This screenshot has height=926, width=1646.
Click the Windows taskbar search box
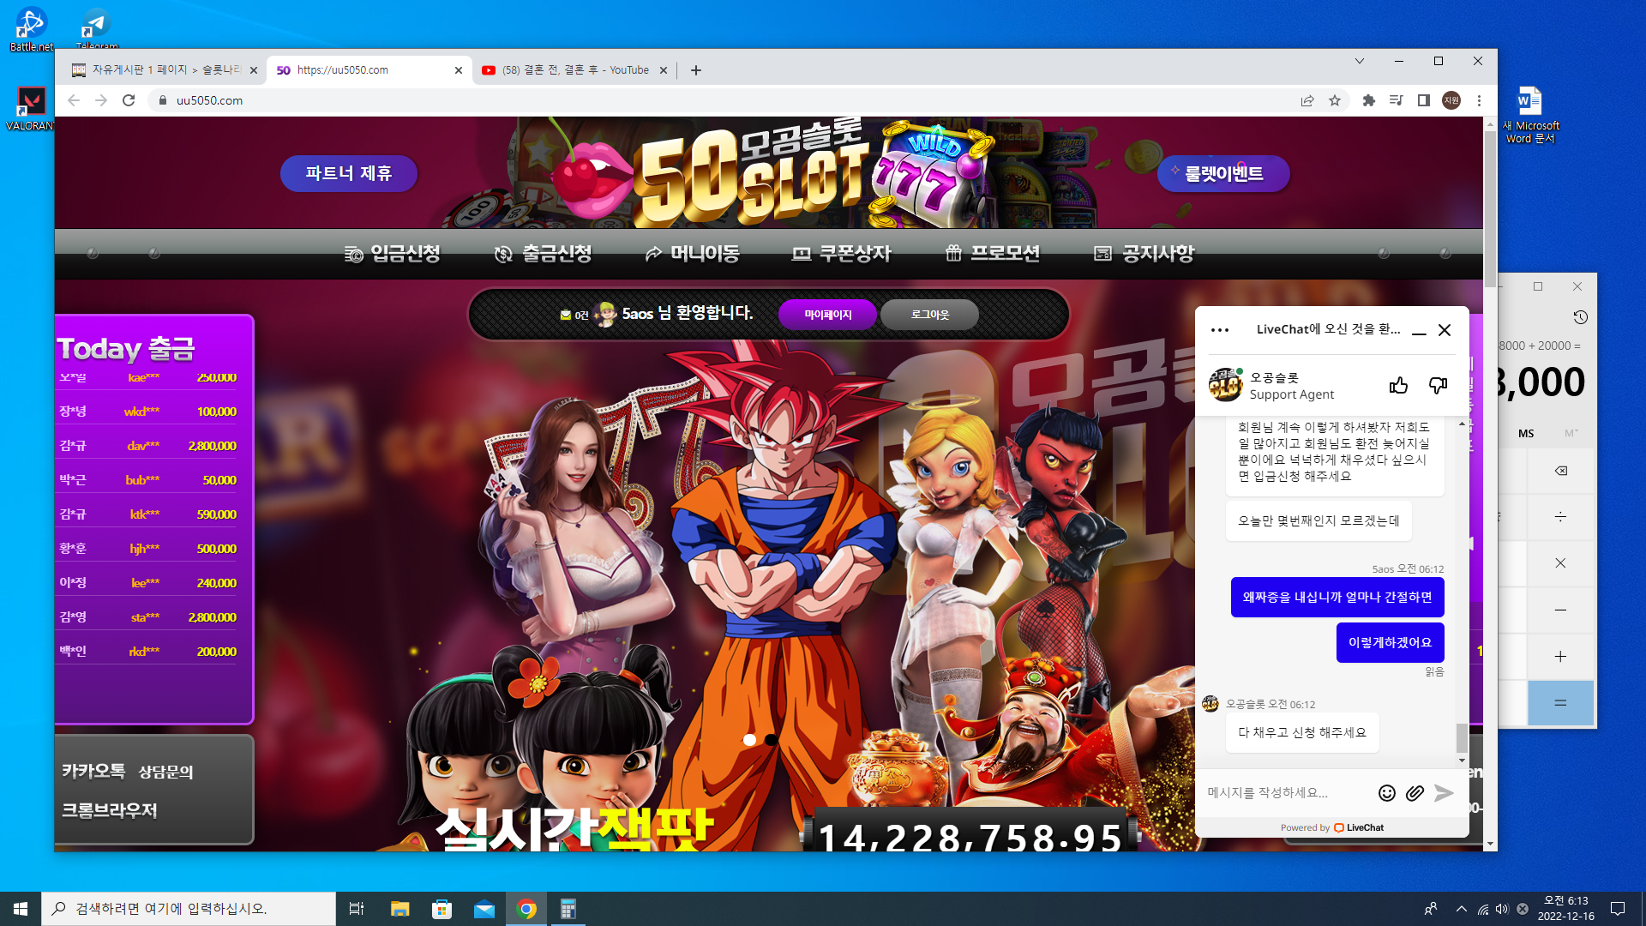[189, 909]
